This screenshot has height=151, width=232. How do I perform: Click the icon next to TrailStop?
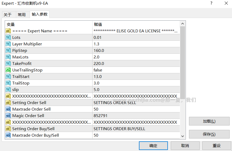click(x=8, y=83)
